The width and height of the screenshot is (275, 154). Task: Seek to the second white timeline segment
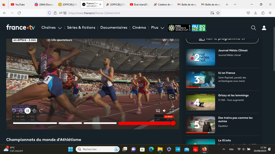[x=70, y=123]
